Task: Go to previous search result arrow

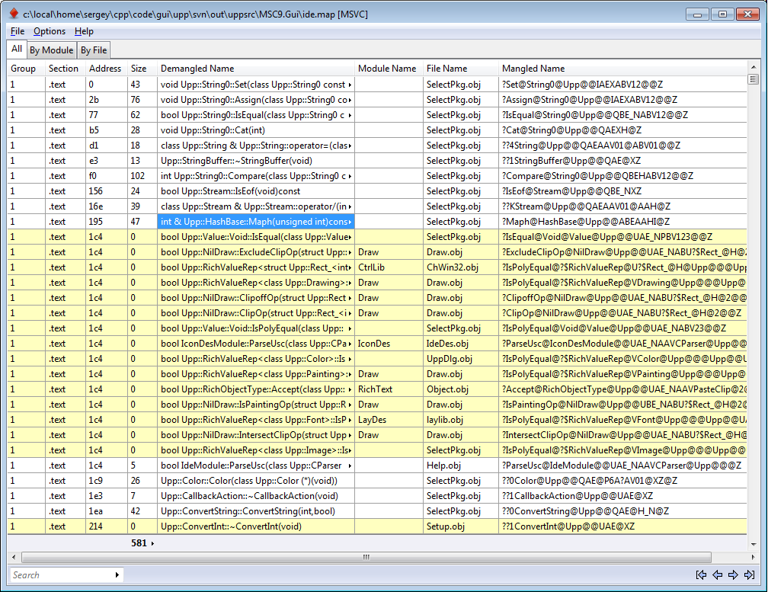Action: (717, 575)
